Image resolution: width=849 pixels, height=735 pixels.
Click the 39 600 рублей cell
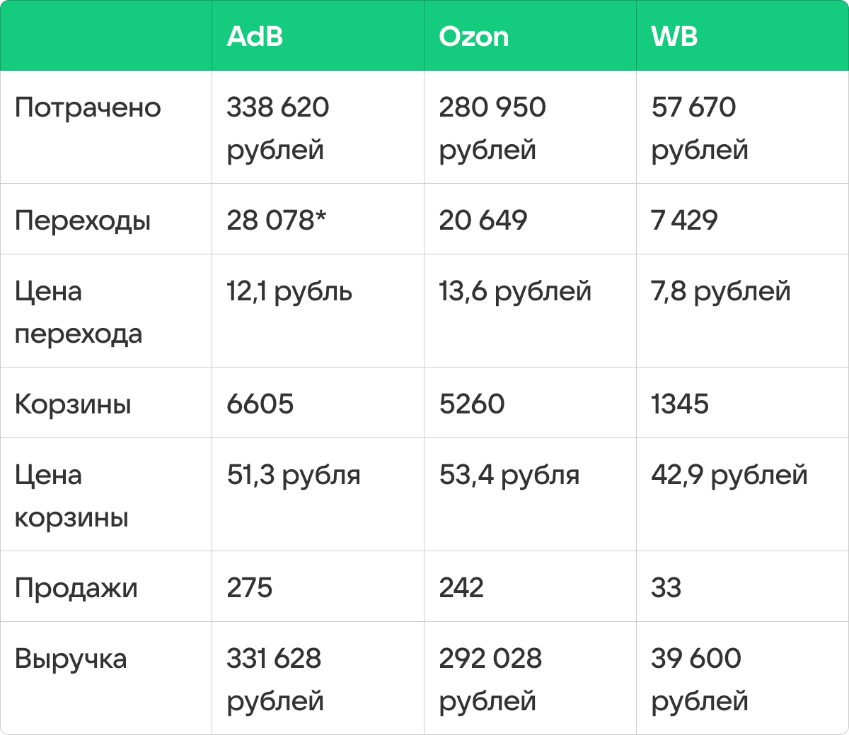coord(699,679)
